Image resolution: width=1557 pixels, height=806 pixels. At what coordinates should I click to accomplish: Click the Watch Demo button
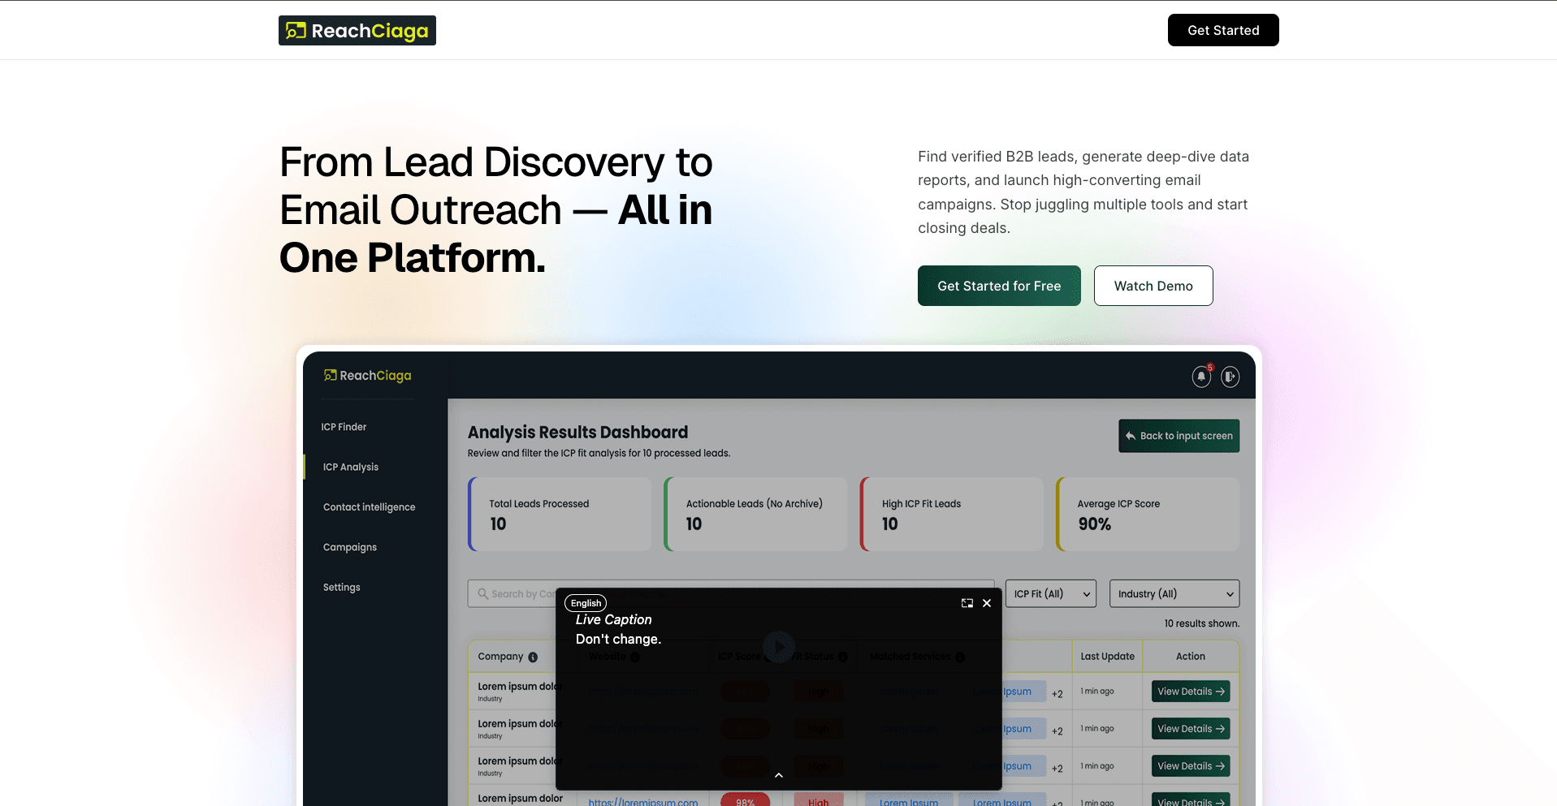pos(1153,286)
